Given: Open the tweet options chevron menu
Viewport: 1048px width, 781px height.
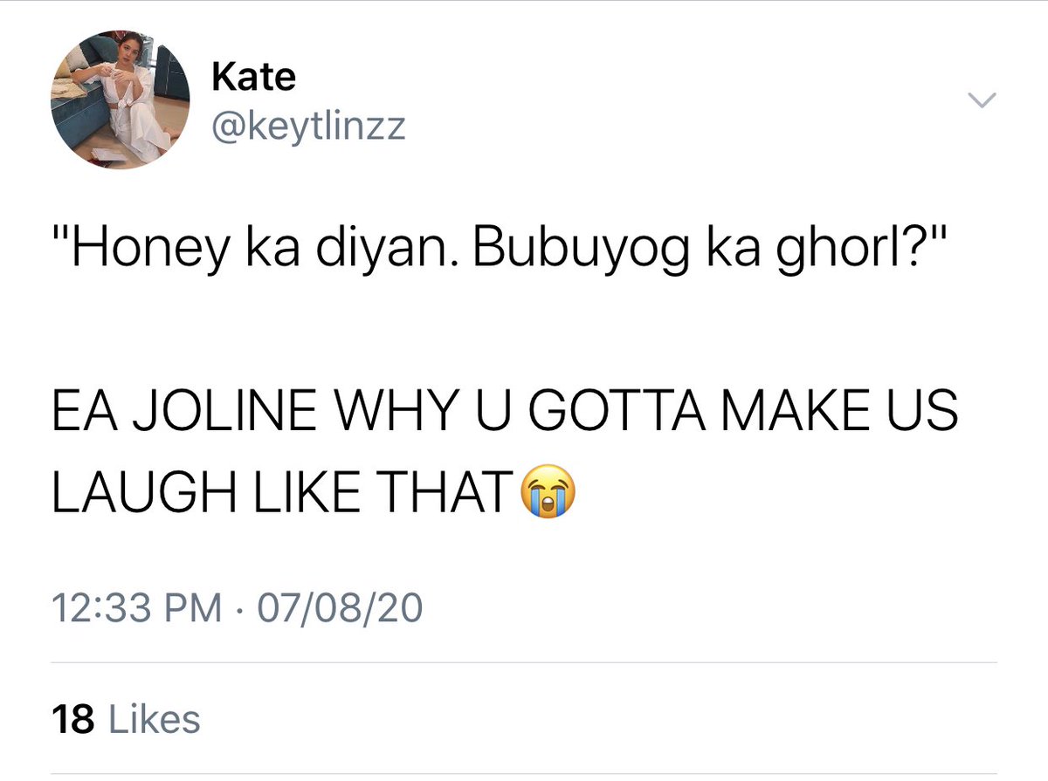Looking at the screenshot, I should pyautogui.click(x=982, y=101).
